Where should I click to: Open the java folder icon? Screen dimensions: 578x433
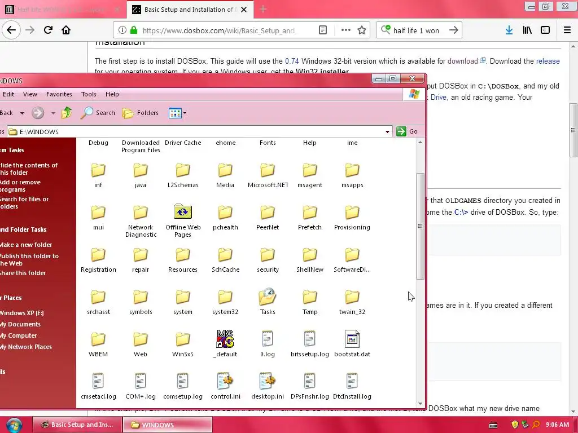tap(141, 170)
